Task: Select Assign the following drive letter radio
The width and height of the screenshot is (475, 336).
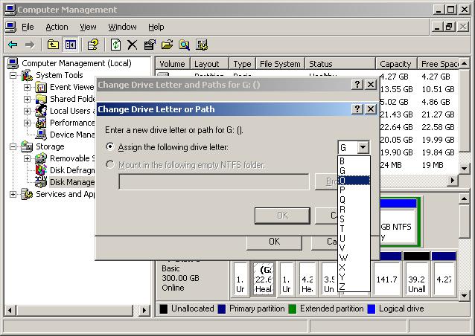Action: click(111, 147)
